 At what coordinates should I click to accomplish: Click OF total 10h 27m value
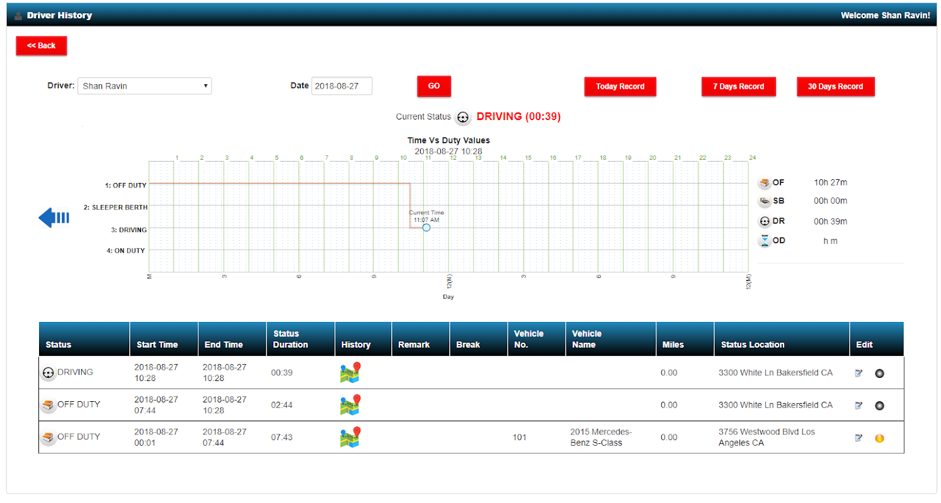pos(830,183)
